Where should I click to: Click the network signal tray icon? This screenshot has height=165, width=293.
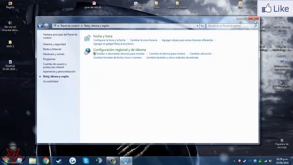coord(266,161)
